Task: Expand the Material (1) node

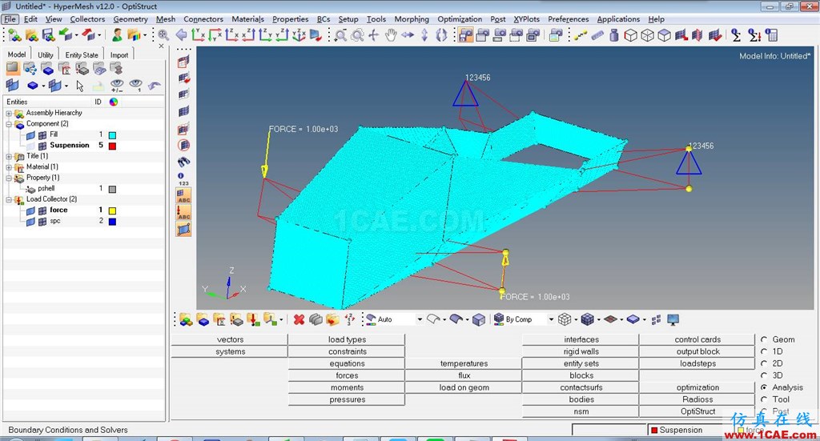Action: pyautogui.click(x=9, y=167)
